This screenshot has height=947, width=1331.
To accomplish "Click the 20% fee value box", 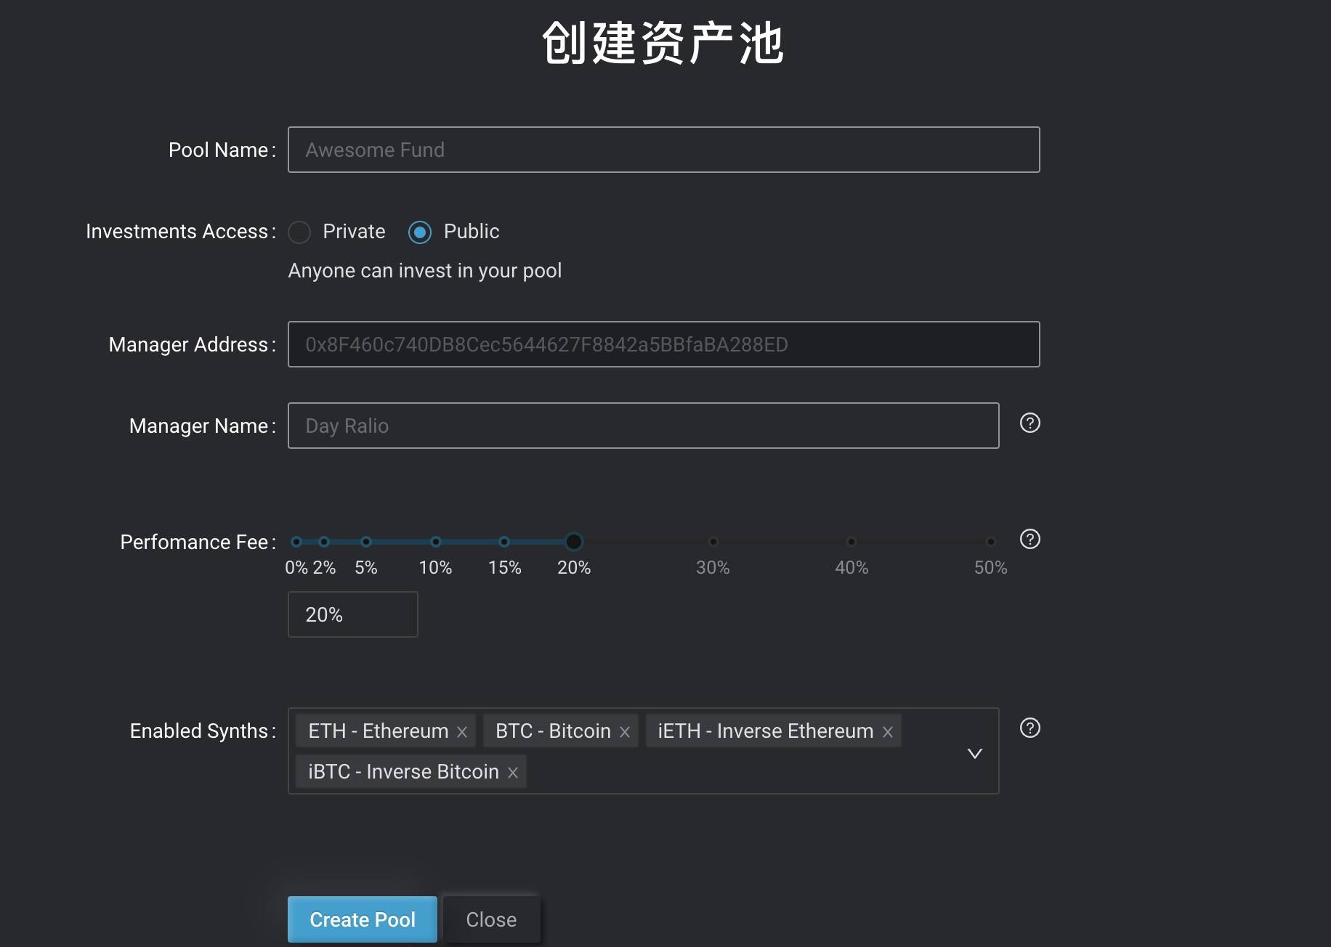I will 353,614.
